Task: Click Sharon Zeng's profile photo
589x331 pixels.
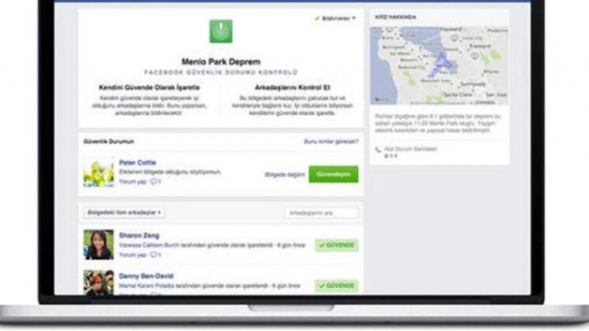Action: point(98,245)
